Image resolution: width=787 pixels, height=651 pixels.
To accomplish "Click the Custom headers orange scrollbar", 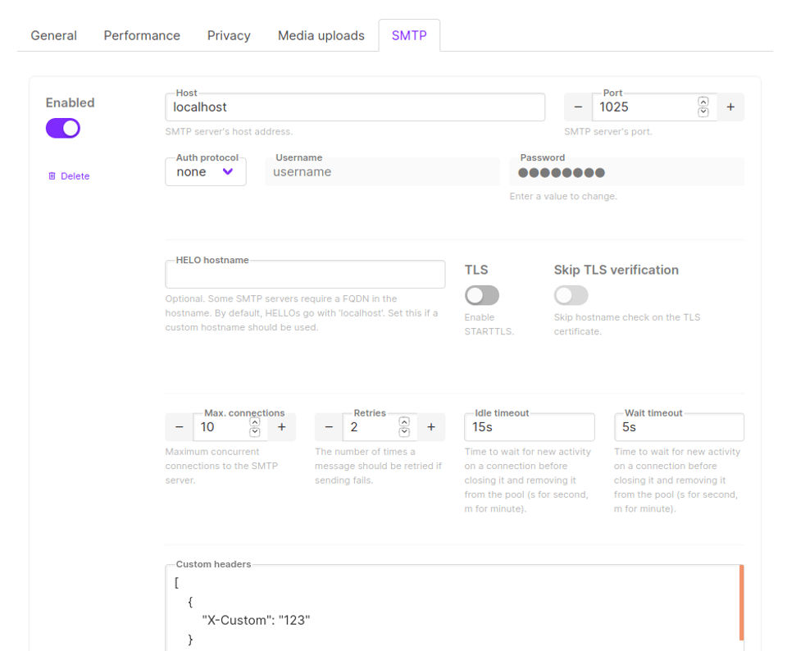I will pyautogui.click(x=741, y=602).
